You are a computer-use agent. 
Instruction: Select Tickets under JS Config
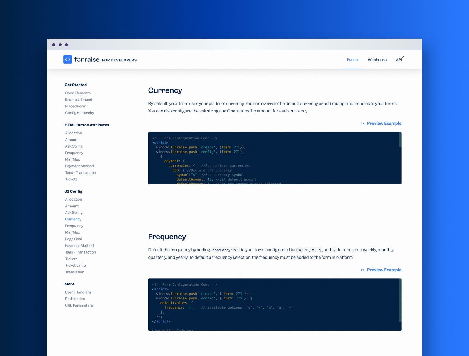tap(71, 259)
